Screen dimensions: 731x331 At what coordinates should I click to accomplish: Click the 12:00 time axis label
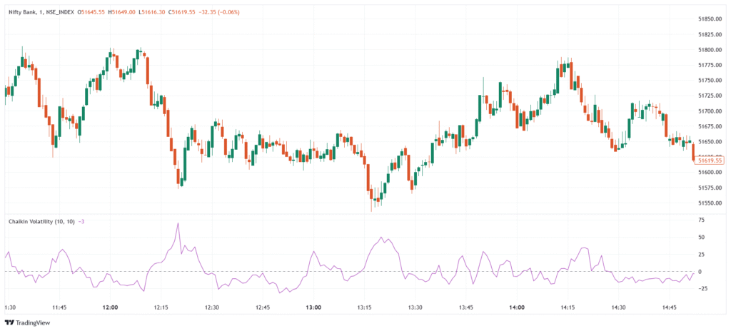110,307
